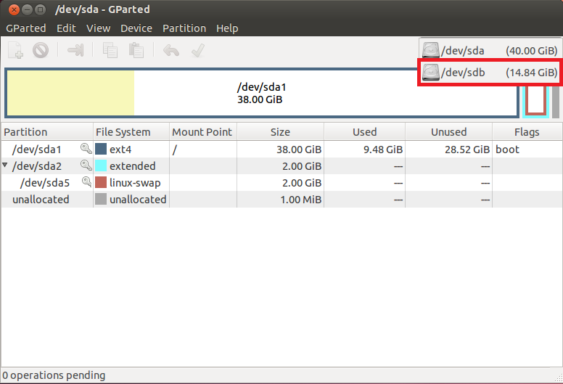Select the gray unallocated block in disk map
The image size is (563, 384).
[556, 102]
